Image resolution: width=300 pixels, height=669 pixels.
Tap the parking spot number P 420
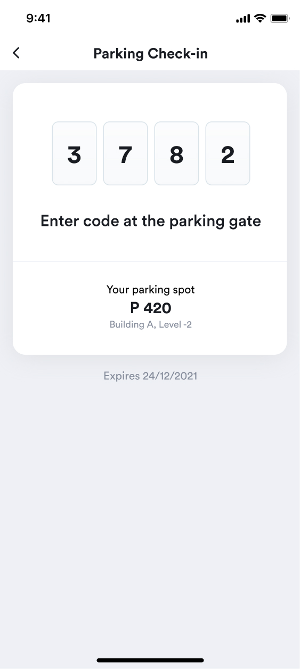tap(151, 308)
